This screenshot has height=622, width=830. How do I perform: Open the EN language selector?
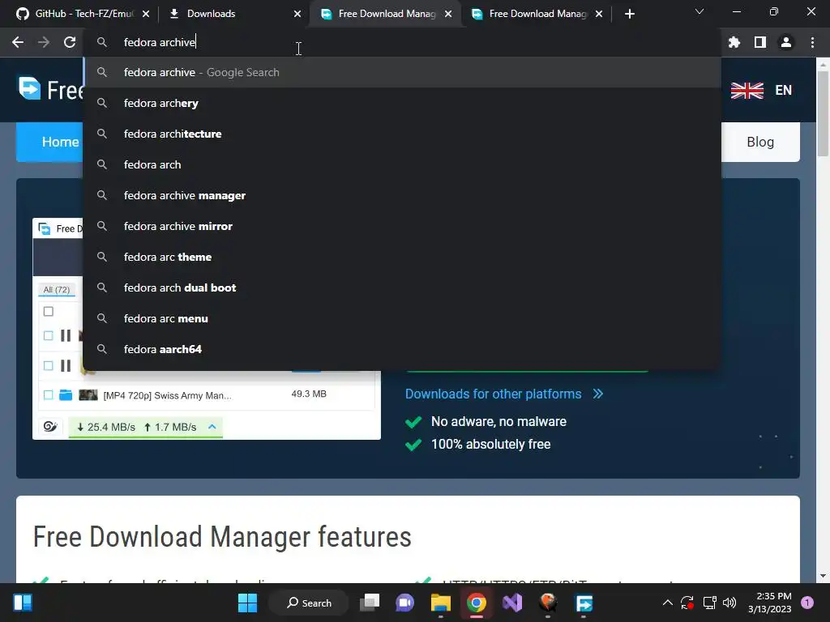[x=784, y=91]
